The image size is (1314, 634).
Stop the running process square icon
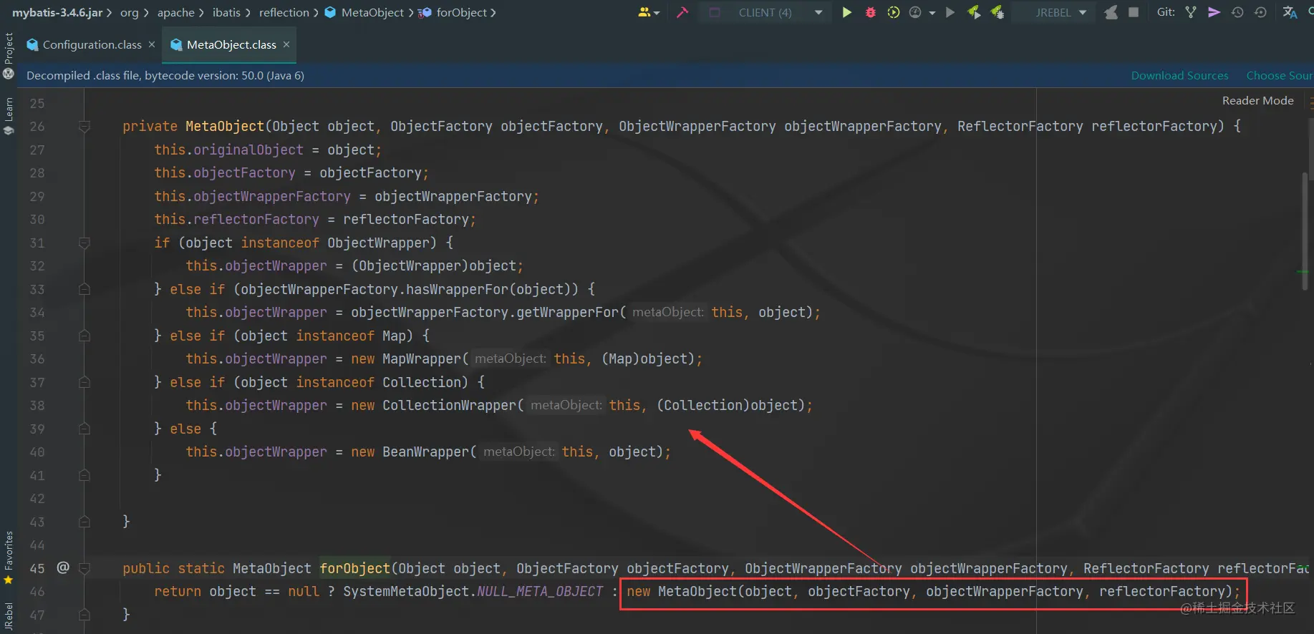[1134, 12]
